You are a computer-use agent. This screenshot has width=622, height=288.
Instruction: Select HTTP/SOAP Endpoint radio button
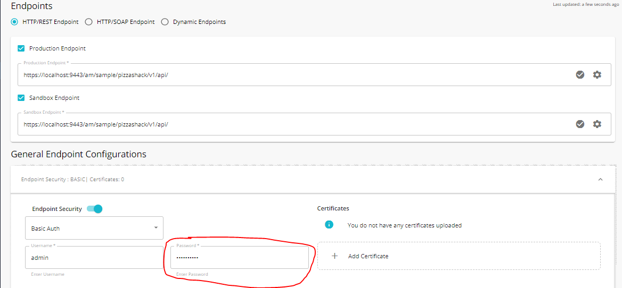tap(89, 22)
